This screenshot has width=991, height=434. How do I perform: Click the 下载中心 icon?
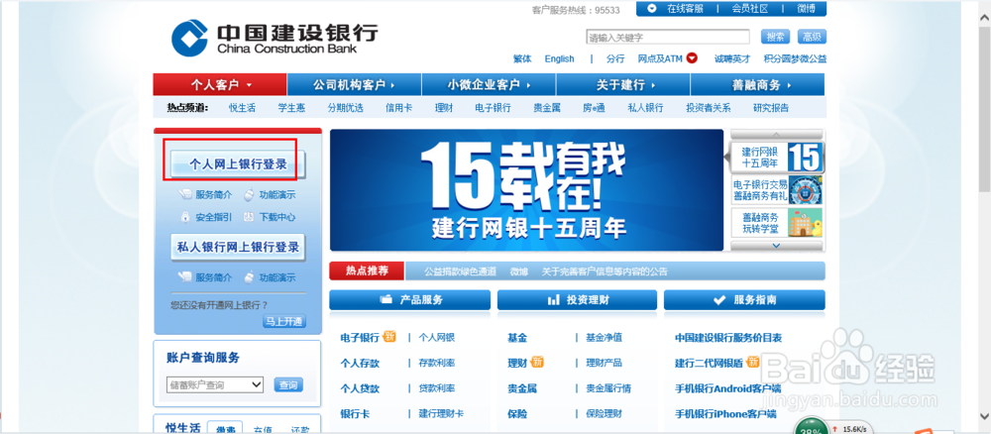(249, 217)
